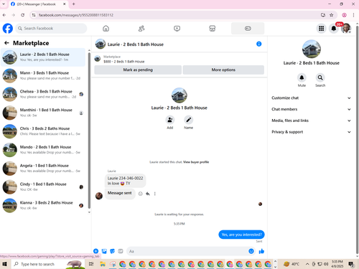The height and width of the screenshot is (269, 359).
Task: Click Laurie's house photo in right panel
Action: [x=311, y=49]
